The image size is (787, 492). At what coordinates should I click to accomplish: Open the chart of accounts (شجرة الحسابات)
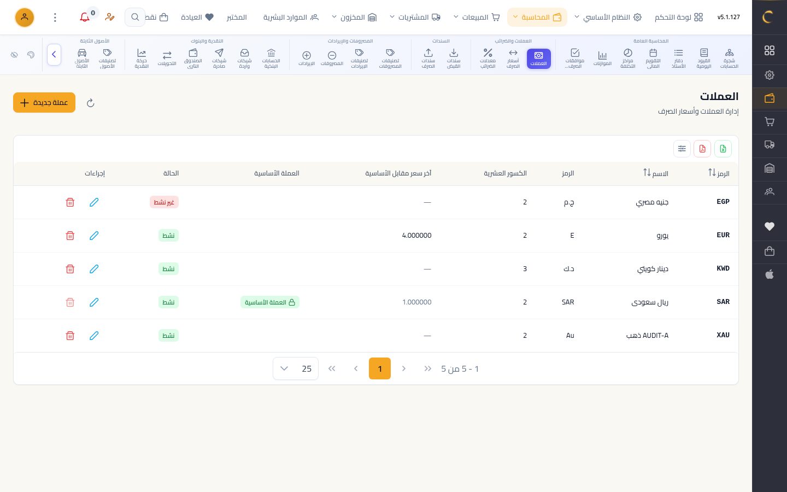[x=729, y=58]
